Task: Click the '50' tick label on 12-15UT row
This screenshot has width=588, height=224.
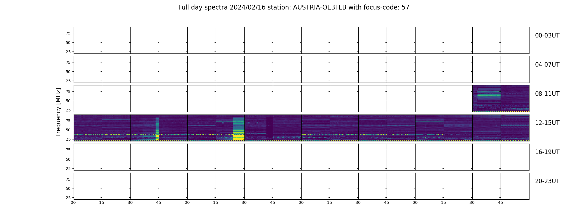Action: pos(68,130)
